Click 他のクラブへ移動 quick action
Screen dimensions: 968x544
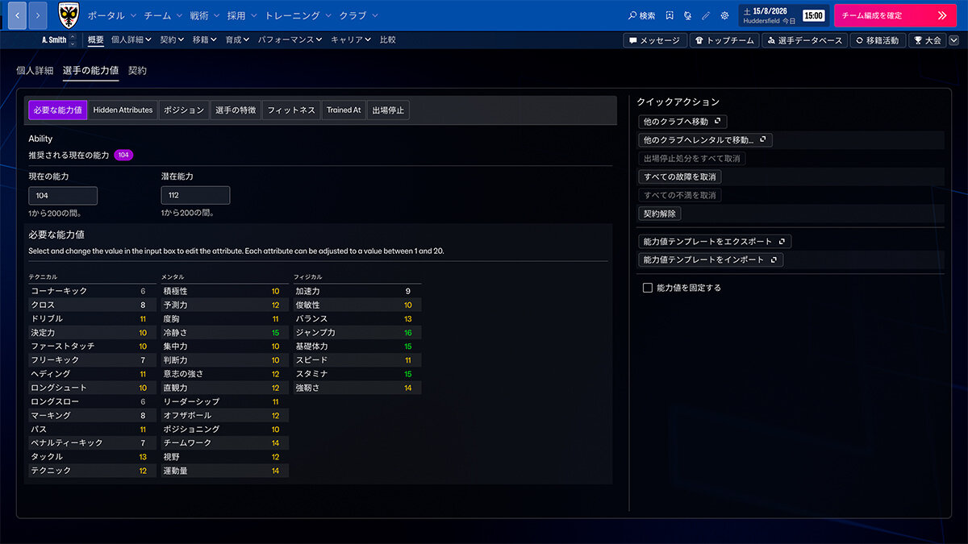(x=682, y=122)
